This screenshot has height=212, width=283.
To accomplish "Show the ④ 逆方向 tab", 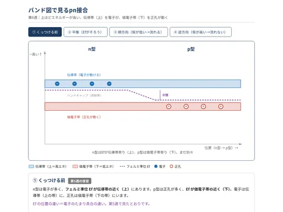I will click(200, 32).
